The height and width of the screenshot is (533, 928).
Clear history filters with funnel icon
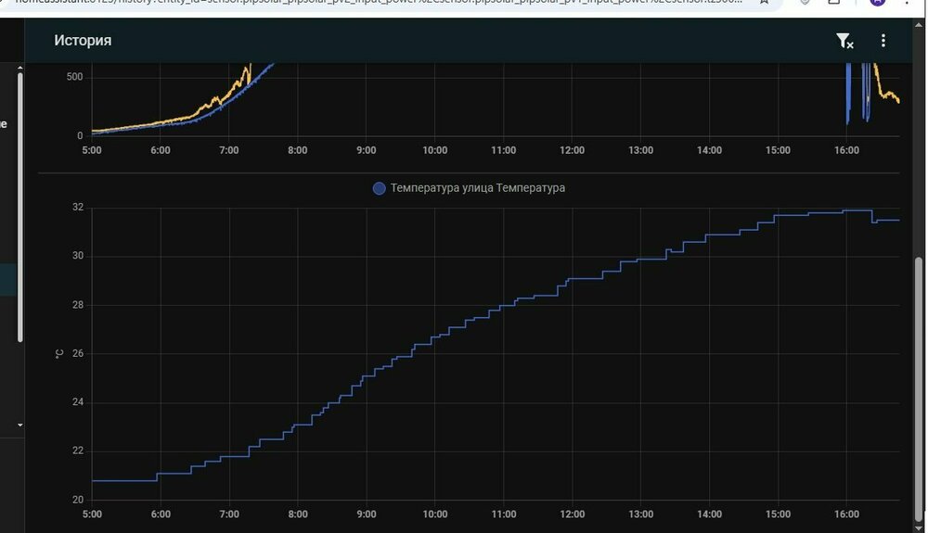[844, 41]
